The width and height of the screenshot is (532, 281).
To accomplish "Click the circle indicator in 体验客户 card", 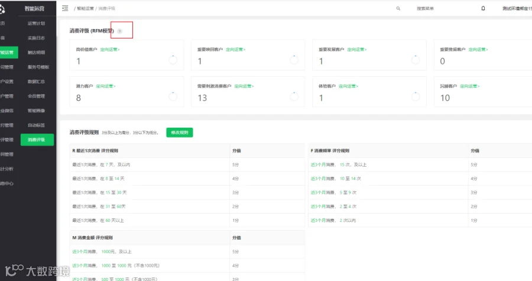I will click(416, 96).
